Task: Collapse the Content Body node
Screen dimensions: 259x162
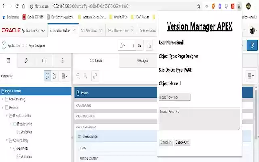Action: click(7, 140)
